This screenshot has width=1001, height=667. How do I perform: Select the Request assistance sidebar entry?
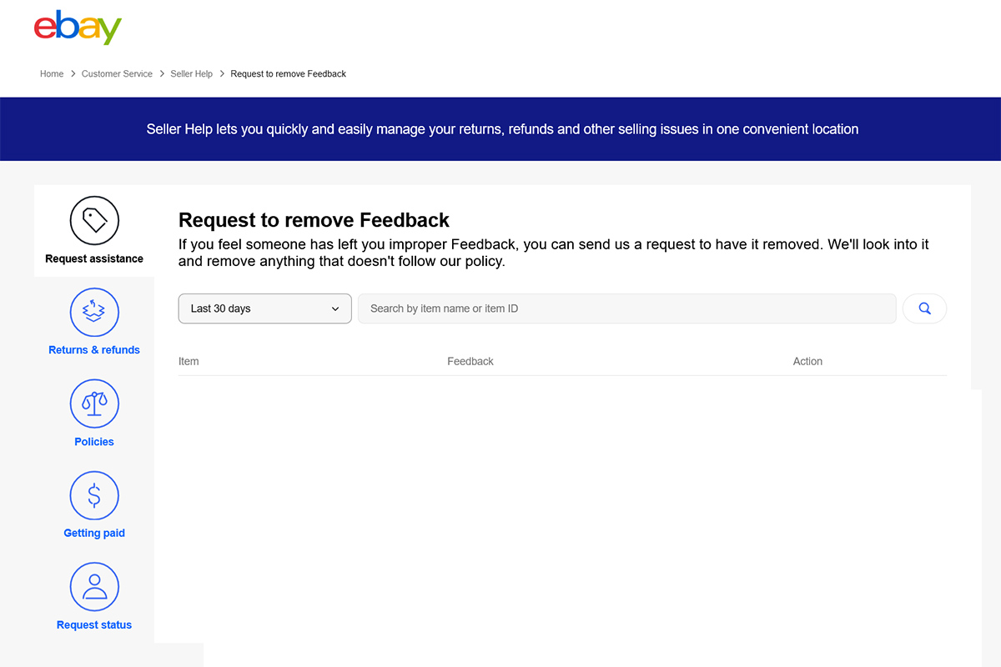point(94,231)
